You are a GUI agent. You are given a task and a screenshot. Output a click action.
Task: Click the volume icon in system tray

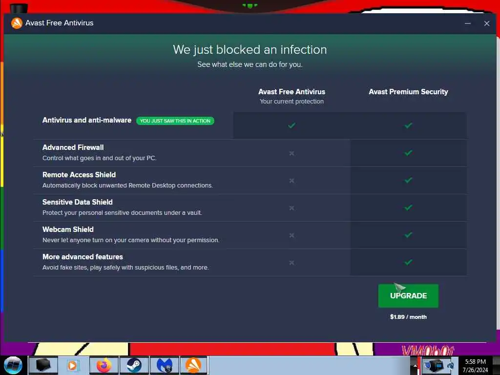pos(451,365)
